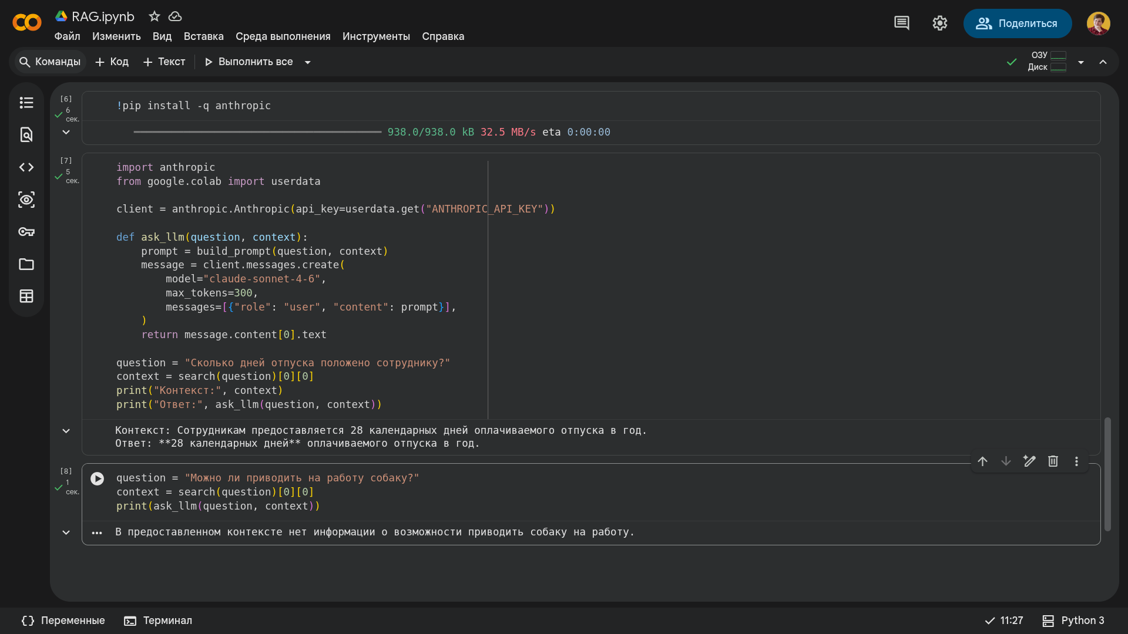Open the code snippets sidebar icon
The height and width of the screenshot is (634, 1128).
(26, 167)
